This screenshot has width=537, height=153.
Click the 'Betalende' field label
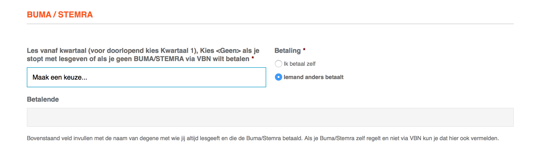point(43,99)
